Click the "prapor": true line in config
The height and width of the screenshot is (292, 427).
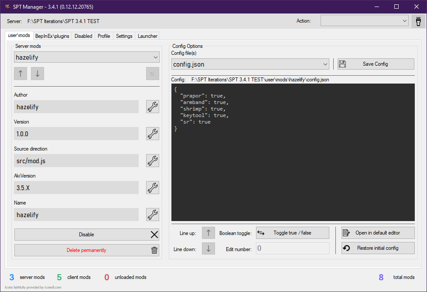[203, 96]
